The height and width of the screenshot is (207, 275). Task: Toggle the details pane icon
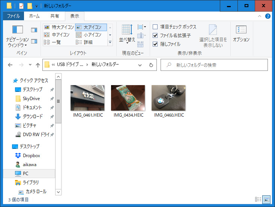tap(34, 41)
